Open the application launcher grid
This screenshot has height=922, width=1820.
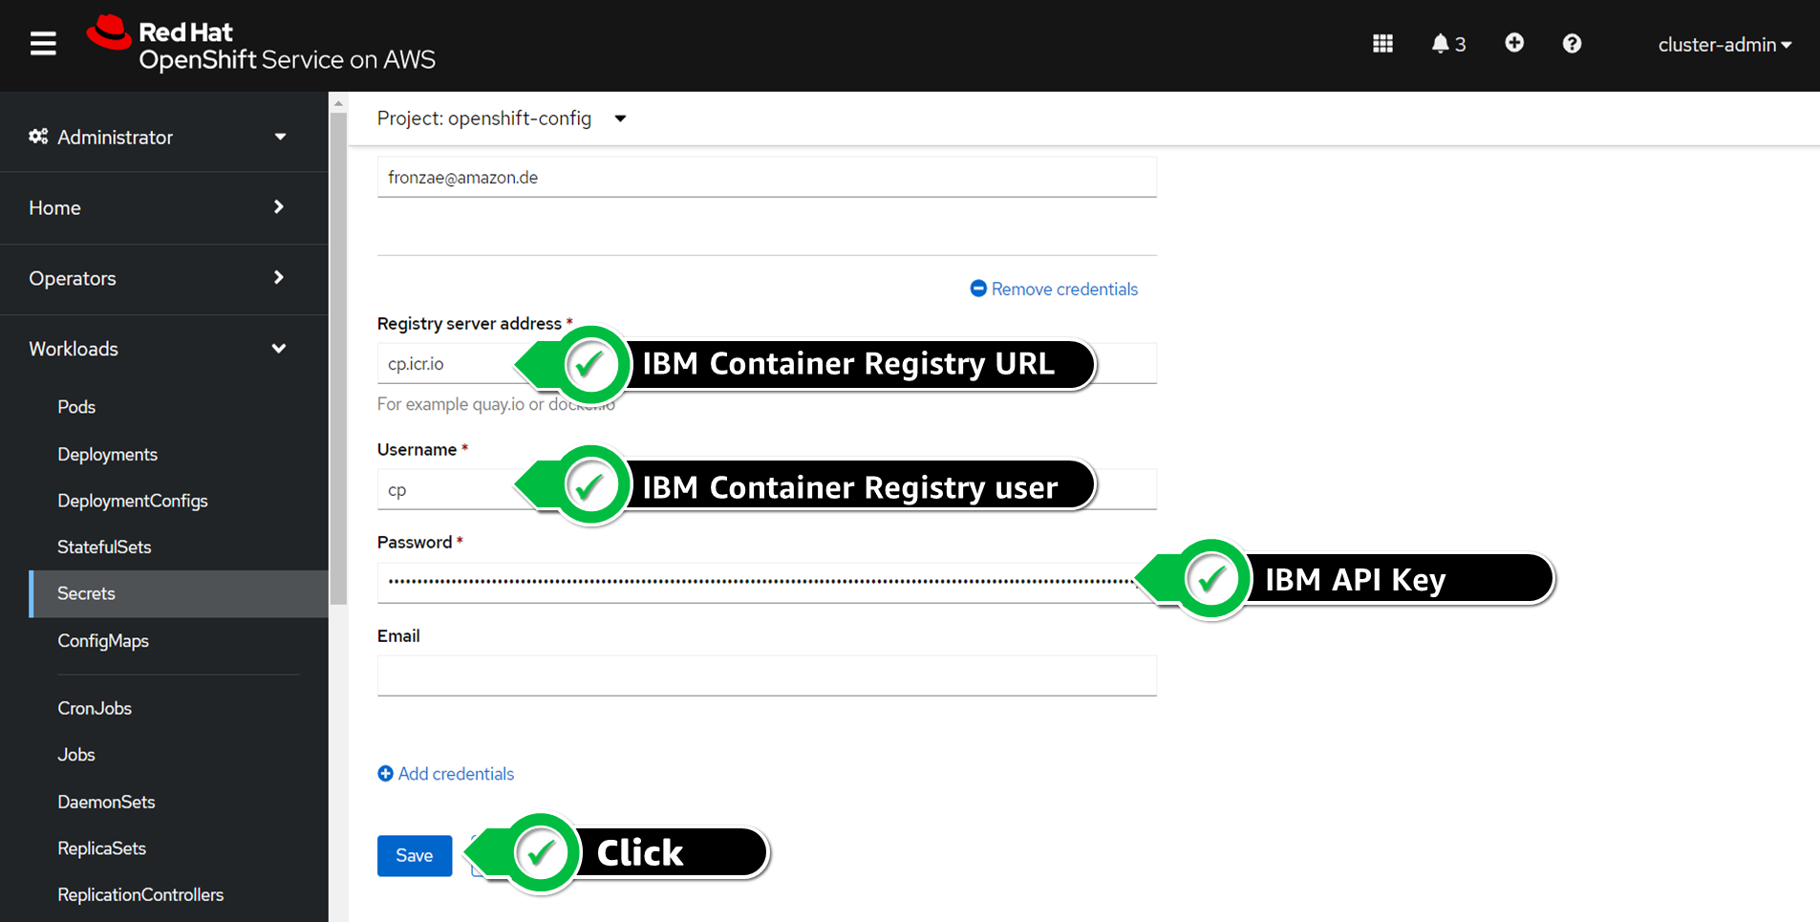(x=1381, y=43)
